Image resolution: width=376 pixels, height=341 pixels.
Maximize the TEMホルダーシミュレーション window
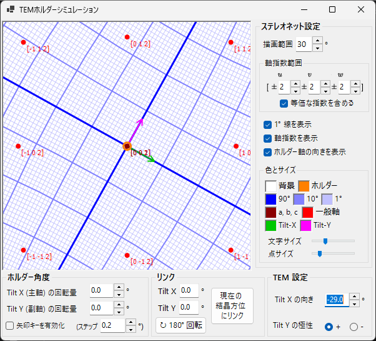click(332, 9)
